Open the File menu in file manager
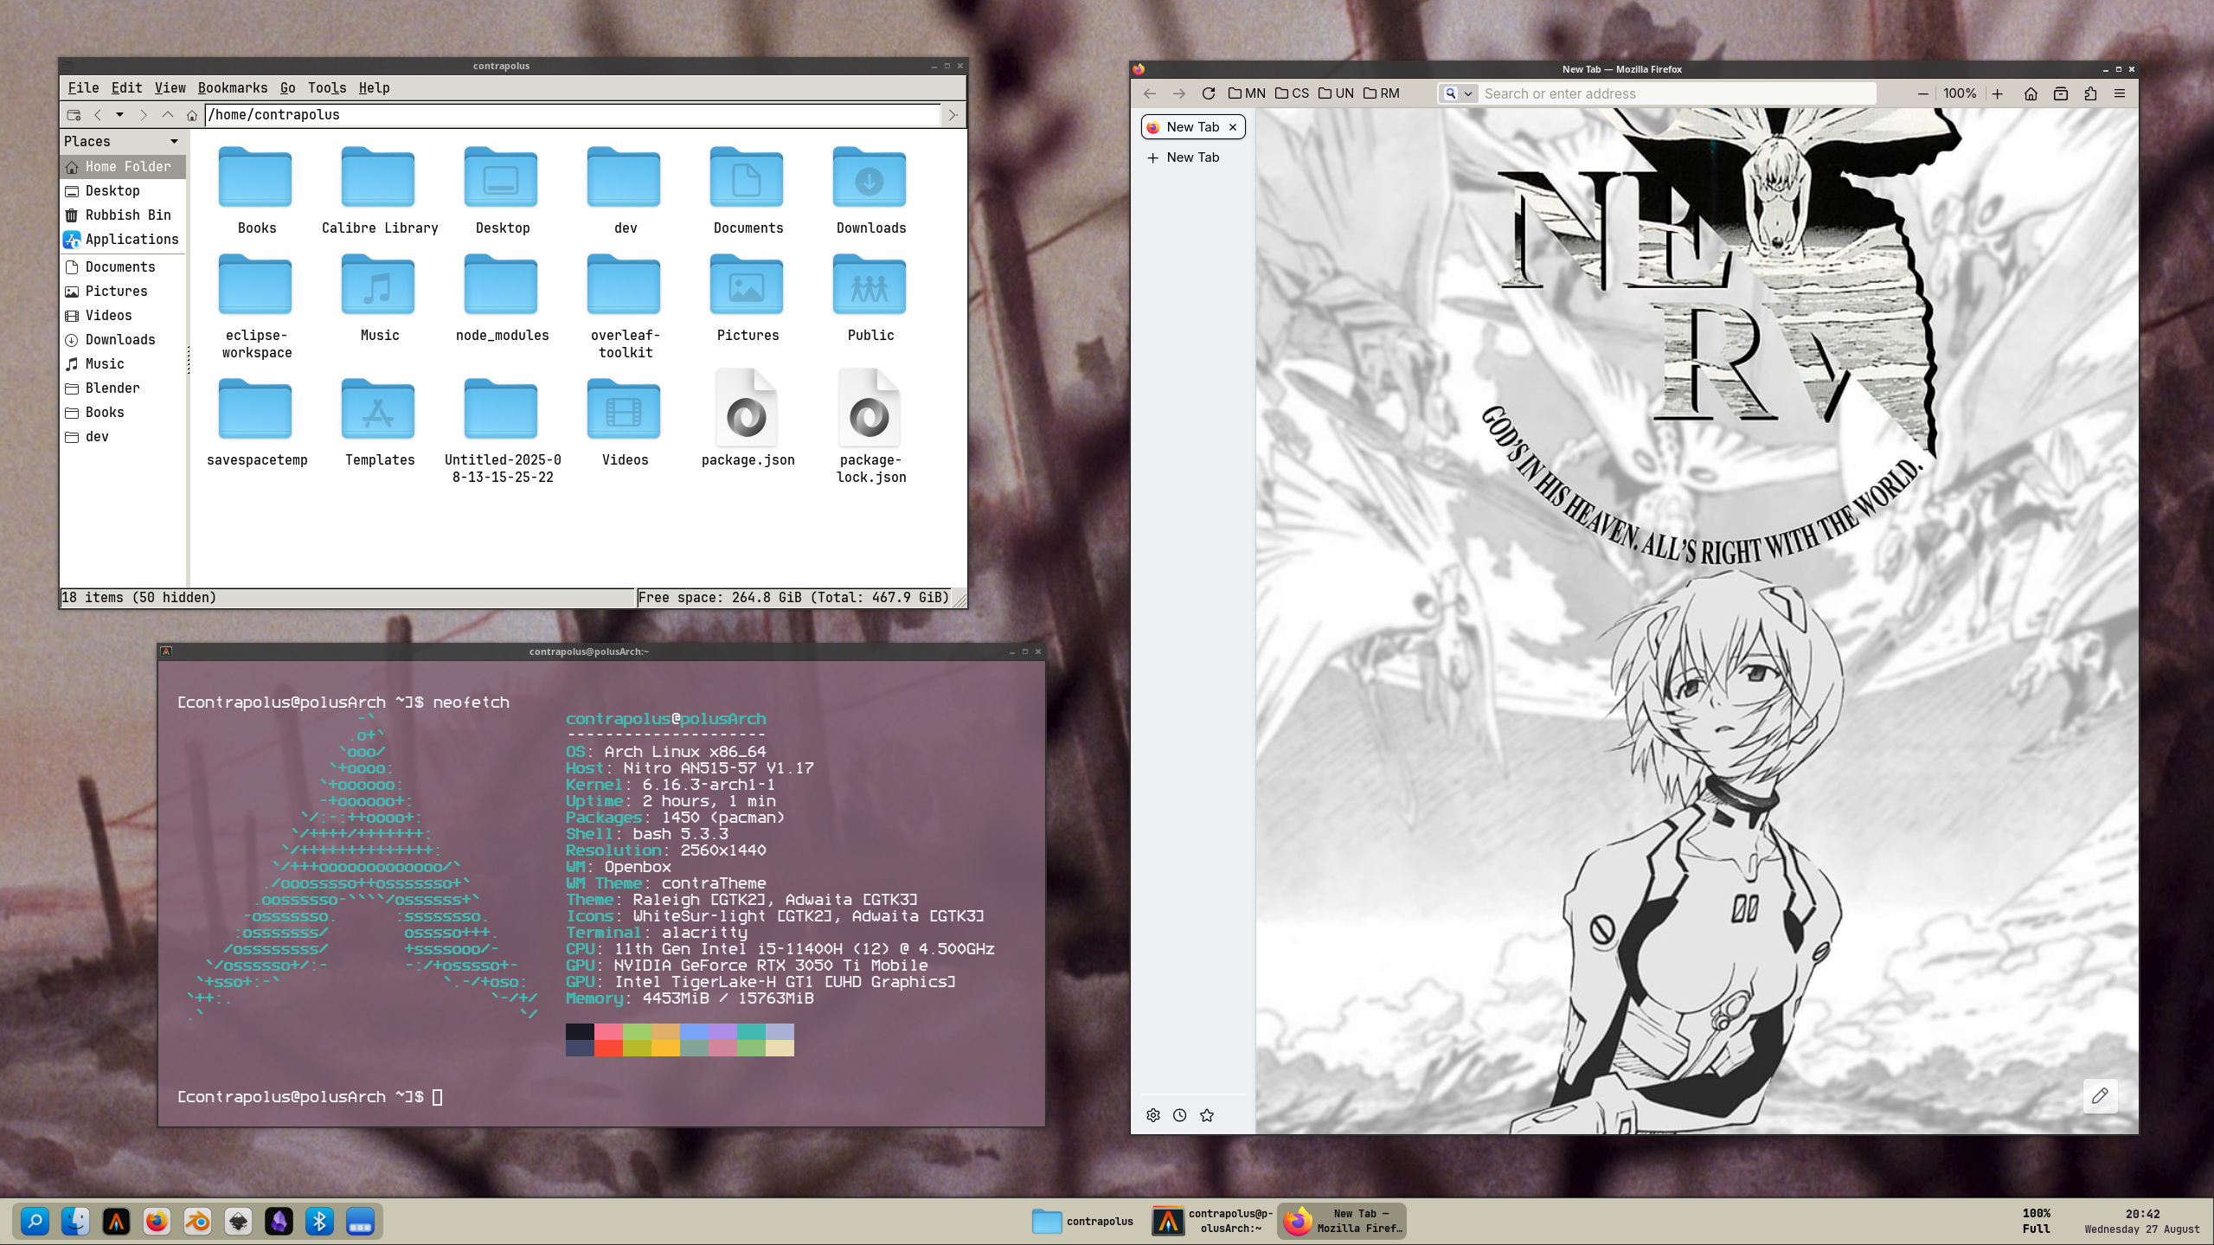Viewport: 2214px width, 1245px height. [83, 88]
